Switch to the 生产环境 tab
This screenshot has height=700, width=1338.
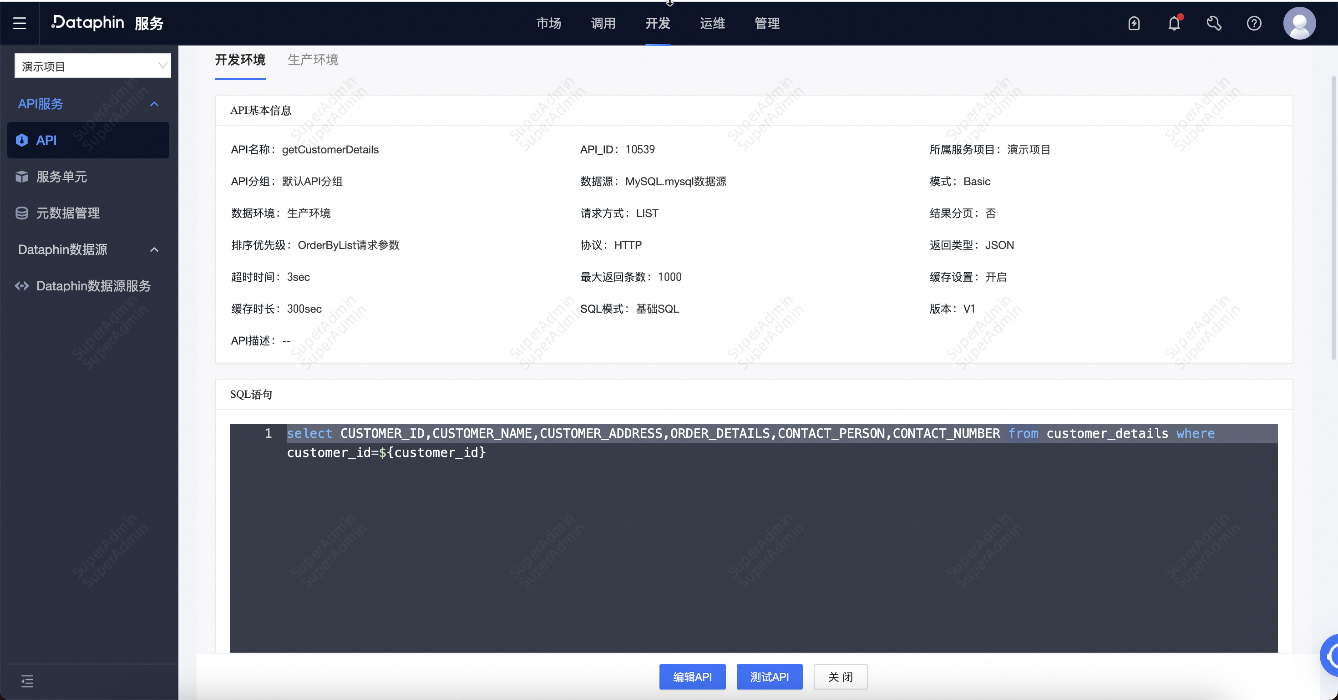tap(312, 60)
